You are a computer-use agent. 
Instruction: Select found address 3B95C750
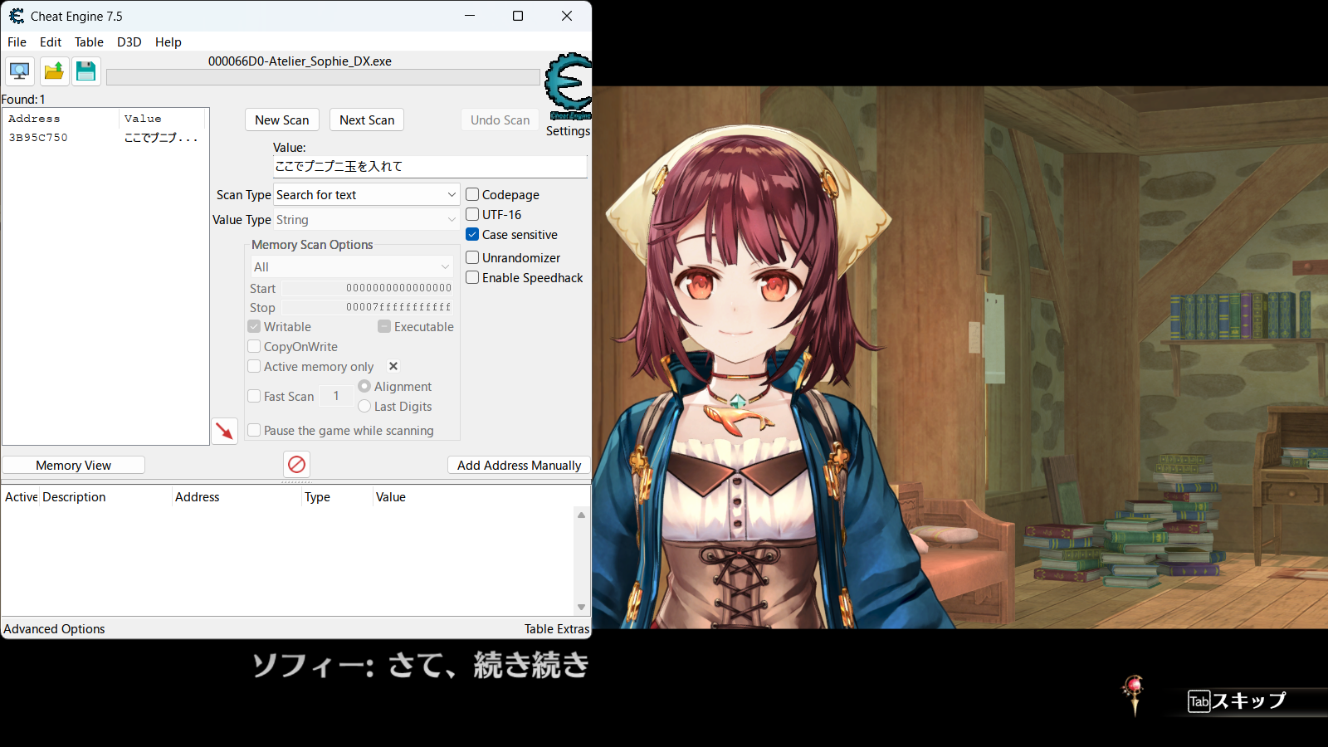38,138
